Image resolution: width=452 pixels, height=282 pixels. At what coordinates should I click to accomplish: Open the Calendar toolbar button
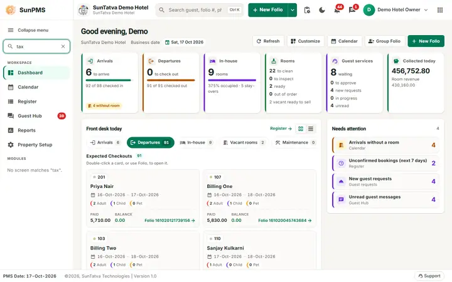[345, 41]
